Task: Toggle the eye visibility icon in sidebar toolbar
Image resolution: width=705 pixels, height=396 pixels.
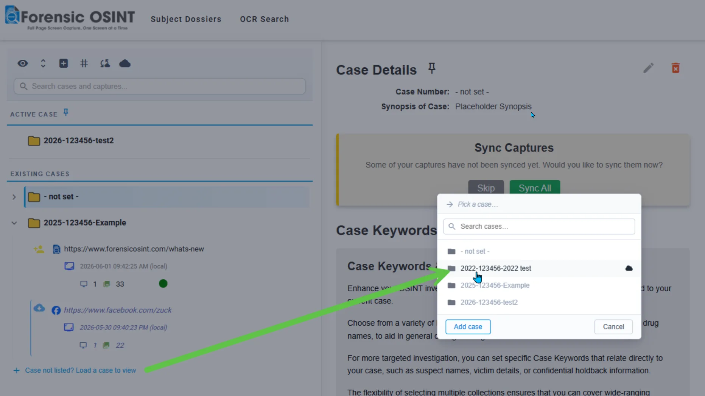Action: (23, 63)
